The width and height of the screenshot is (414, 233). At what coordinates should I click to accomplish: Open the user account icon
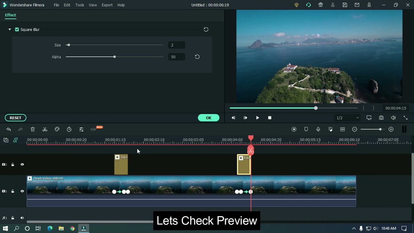coord(333,5)
